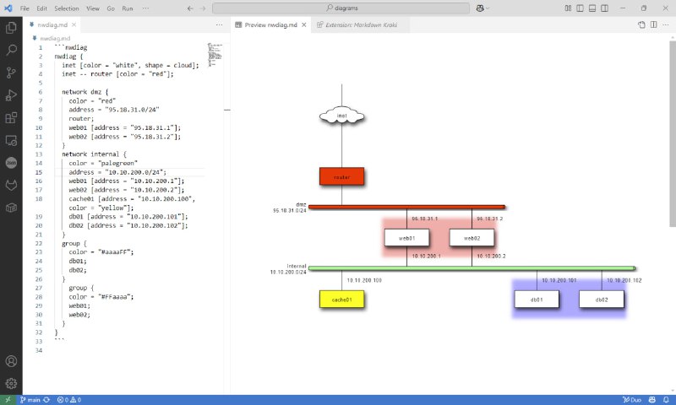Toggle the primary side bar
Viewport: 676px width, 405px height.
click(x=580, y=8)
